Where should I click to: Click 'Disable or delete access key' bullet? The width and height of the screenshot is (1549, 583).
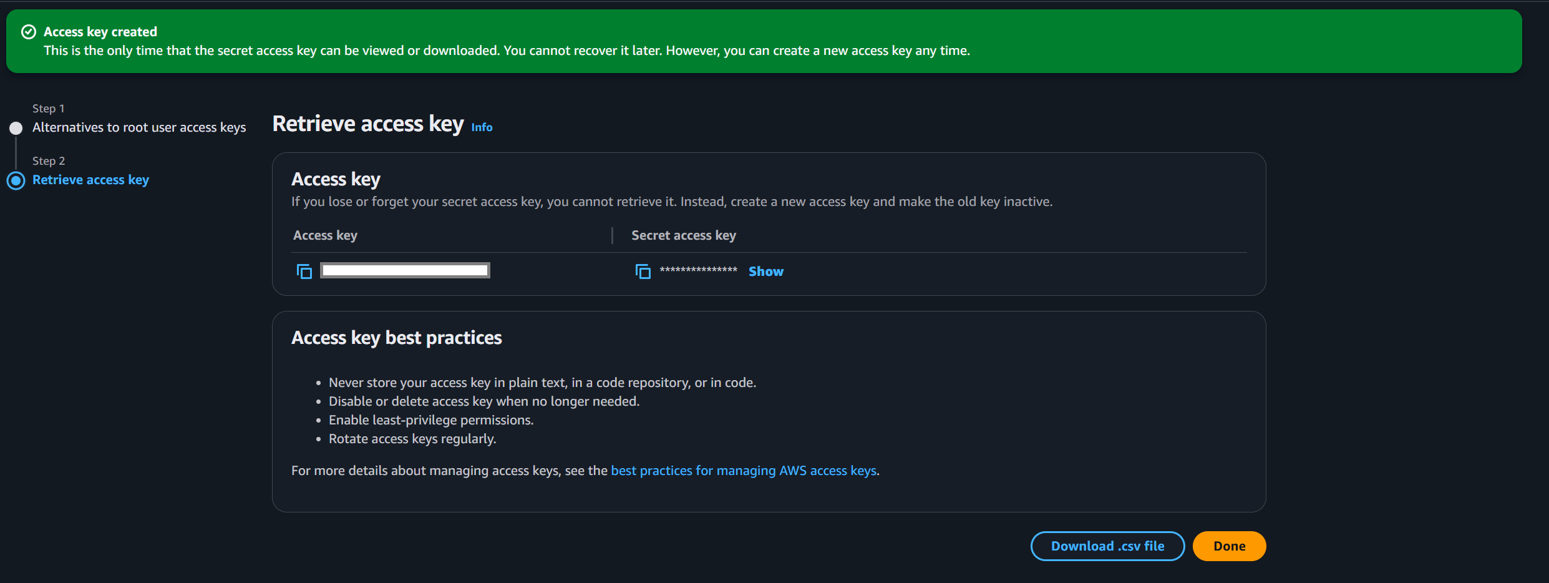pyautogui.click(x=484, y=401)
